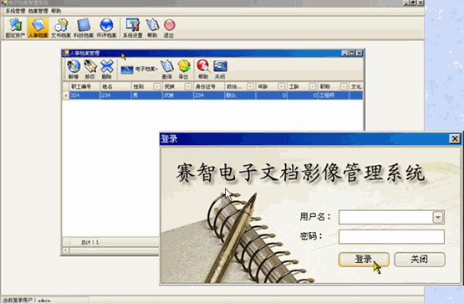Click the 关闭 button in login dialog

coord(420,260)
